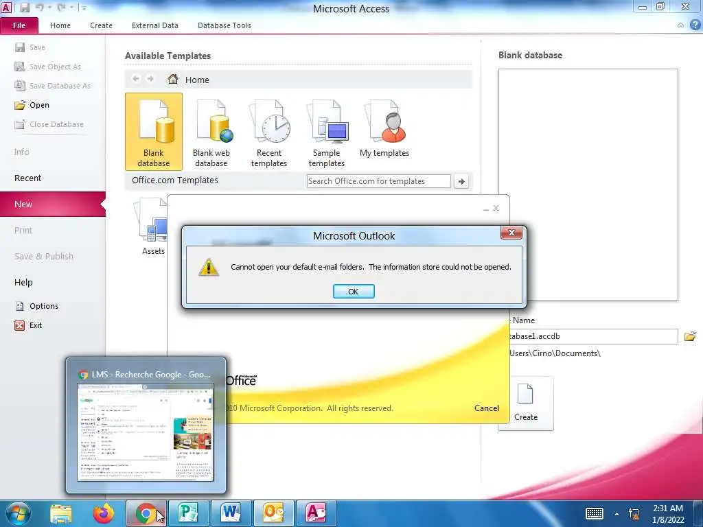Viewport: 703px width, 527px height.
Task: Click the File Name input field
Action: point(592,336)
